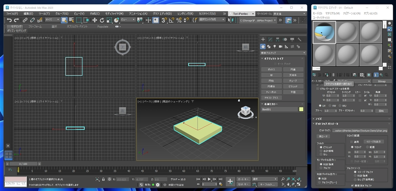Open the Modify command panel tab
This screenshot has height=191, width=396.
(270, 39)
